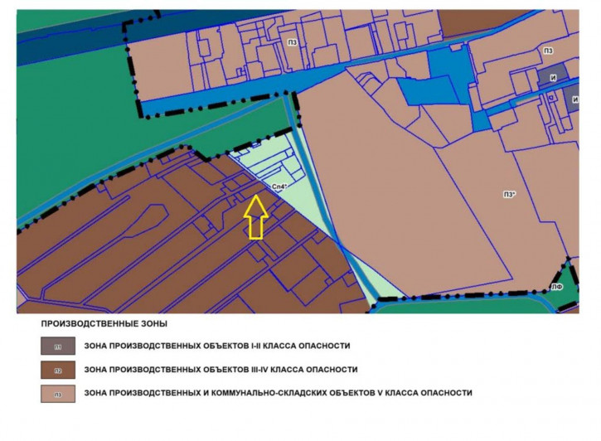Click the П1 legend color swatch
The width and height of the screenshot is (601, 441).
(58, 346)
